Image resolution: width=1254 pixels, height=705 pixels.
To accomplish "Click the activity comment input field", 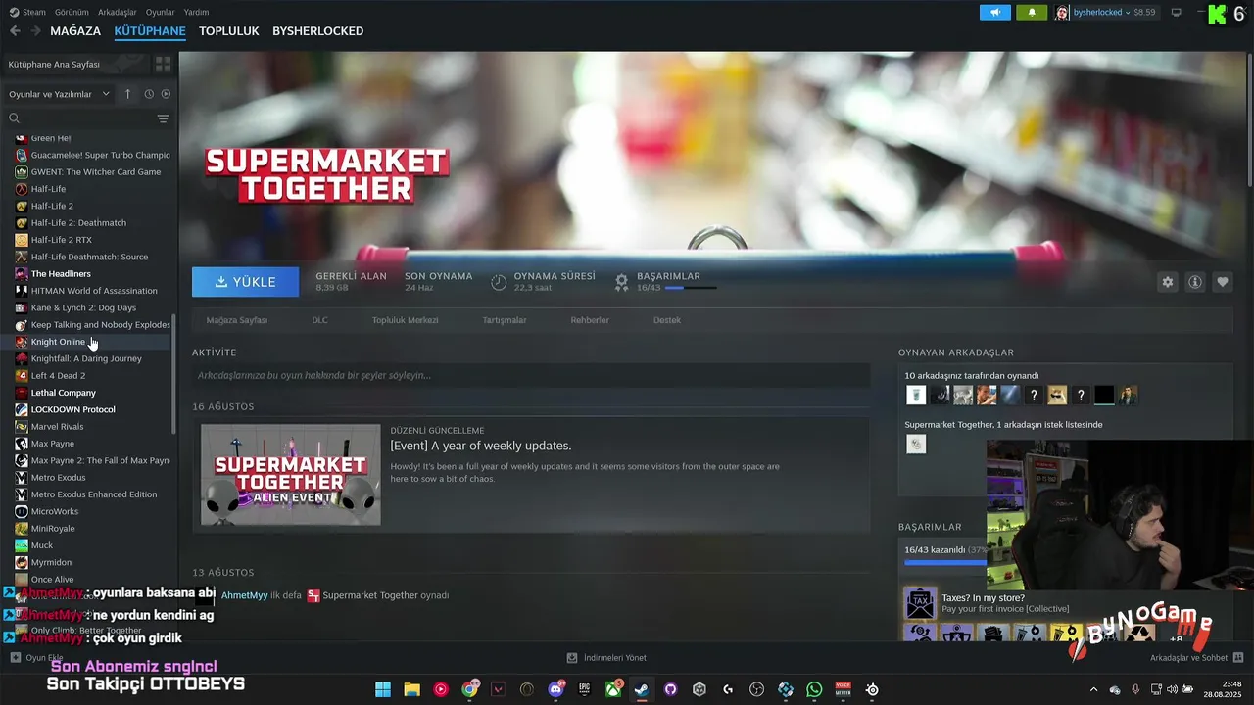I will [531, 375].
